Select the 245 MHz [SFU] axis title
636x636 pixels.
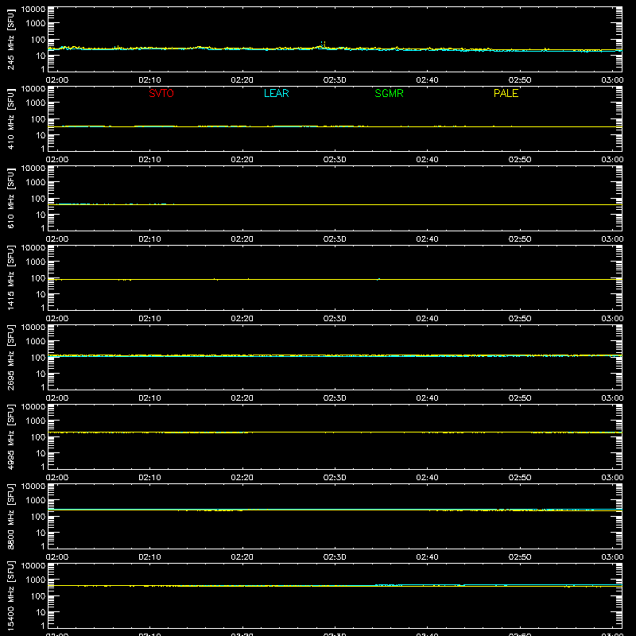[x=10, y=39]
